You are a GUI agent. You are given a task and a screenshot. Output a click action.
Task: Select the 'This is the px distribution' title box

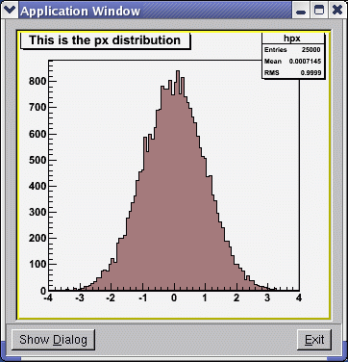pos(105,40)
